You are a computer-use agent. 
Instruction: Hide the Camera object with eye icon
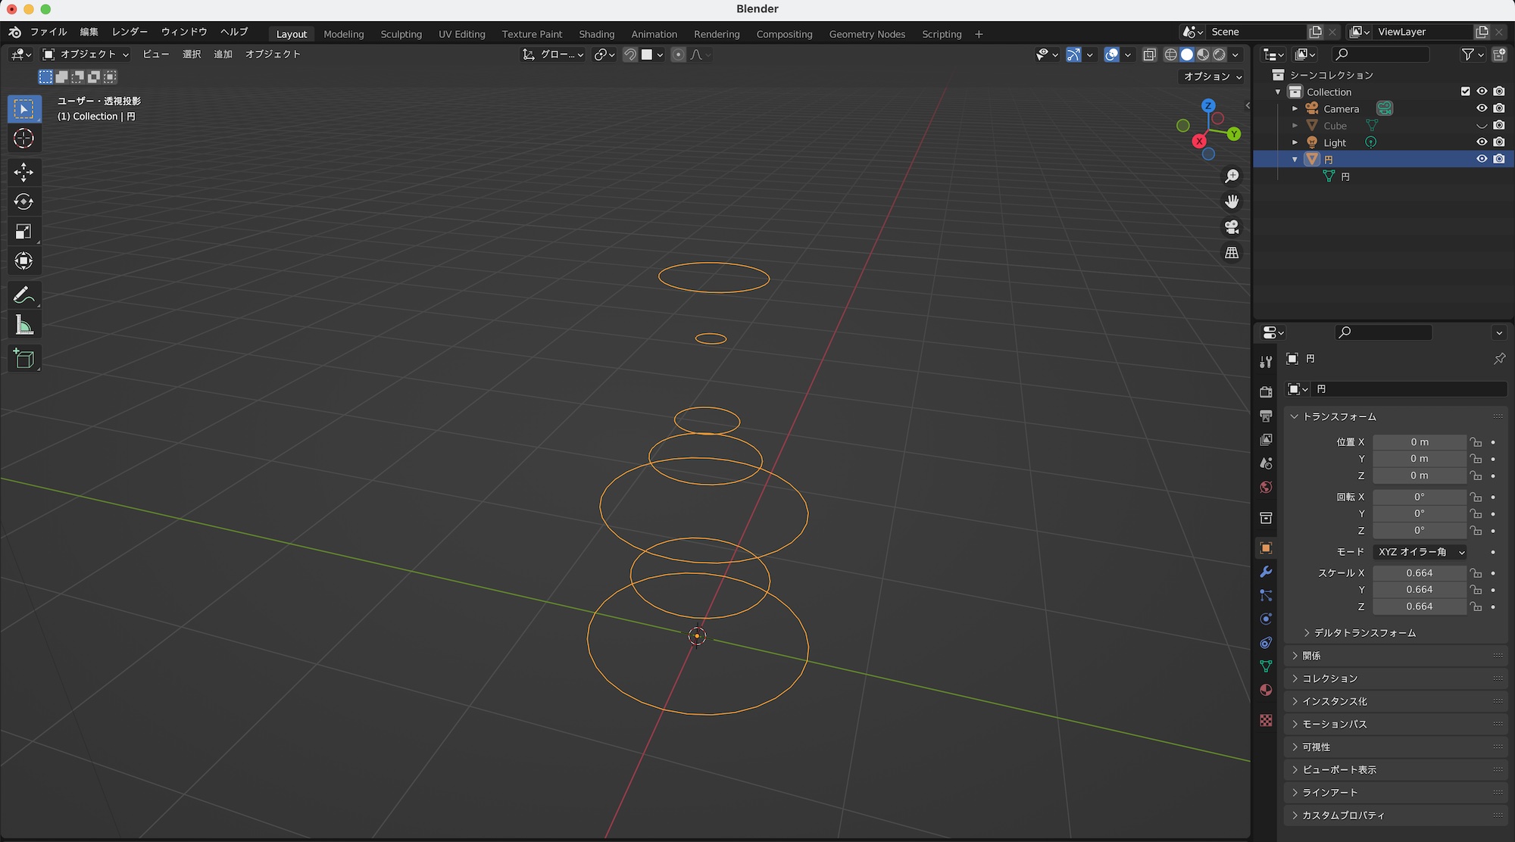pos(1482,108)
